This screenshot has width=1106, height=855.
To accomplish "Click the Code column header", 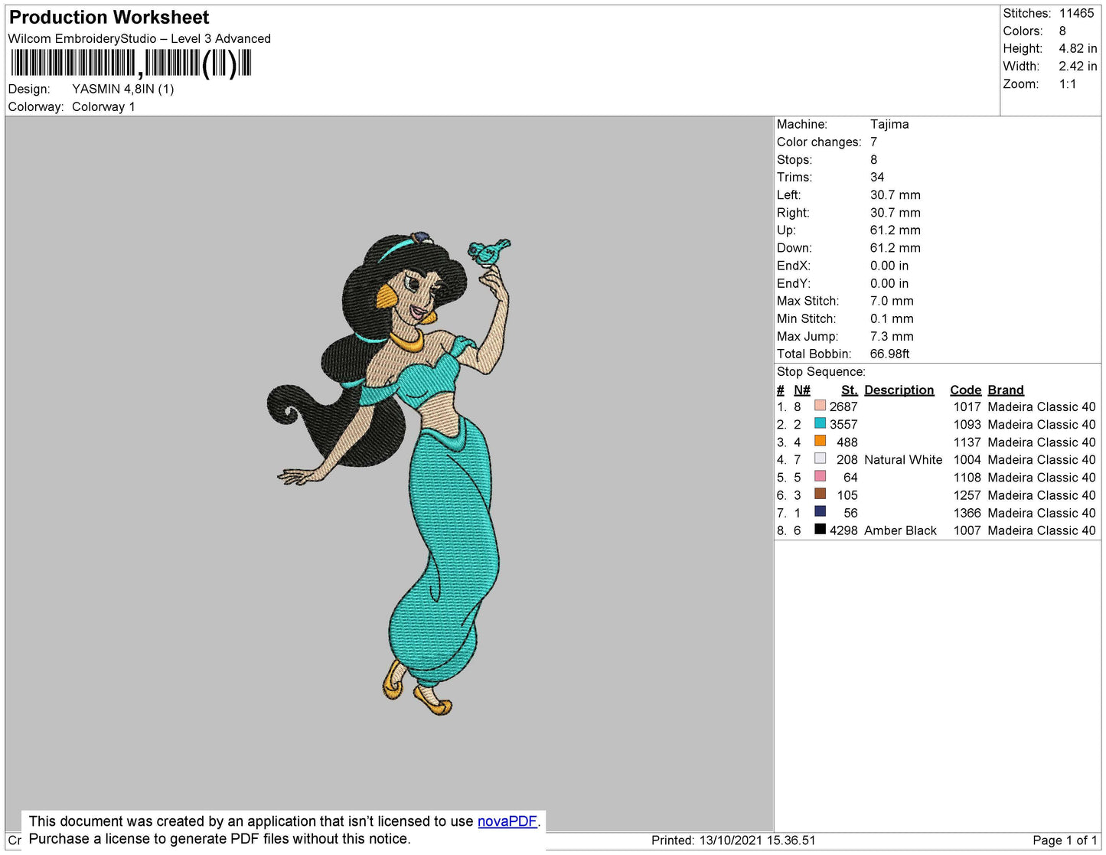I will pos(965,390).
